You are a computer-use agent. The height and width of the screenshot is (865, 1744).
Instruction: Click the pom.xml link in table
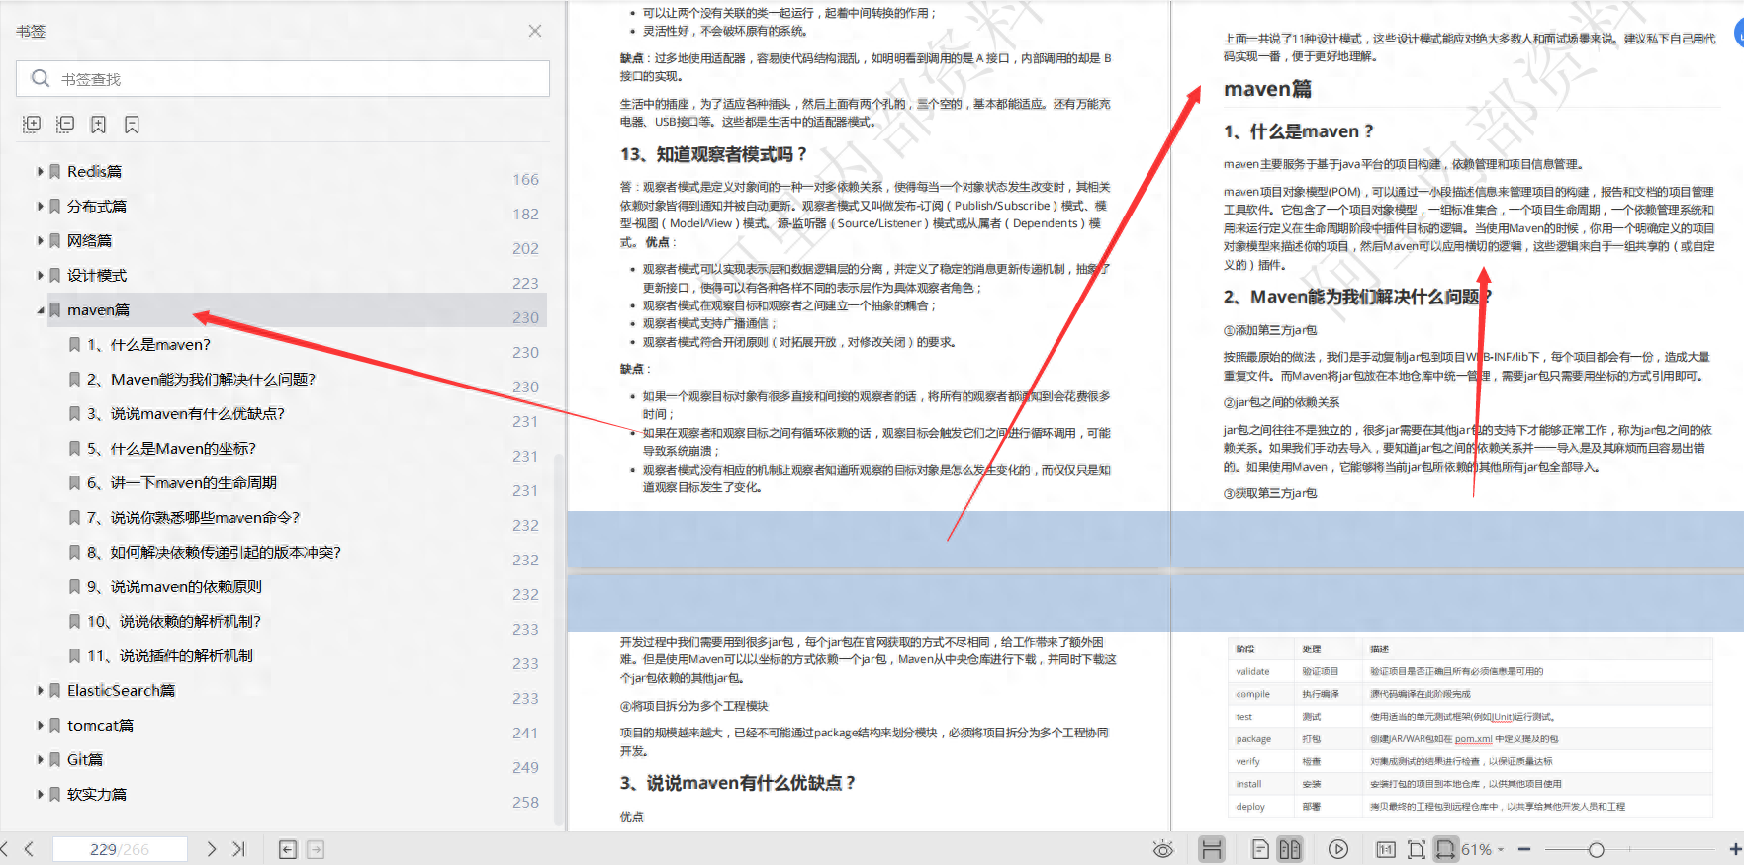point(1473,739)
